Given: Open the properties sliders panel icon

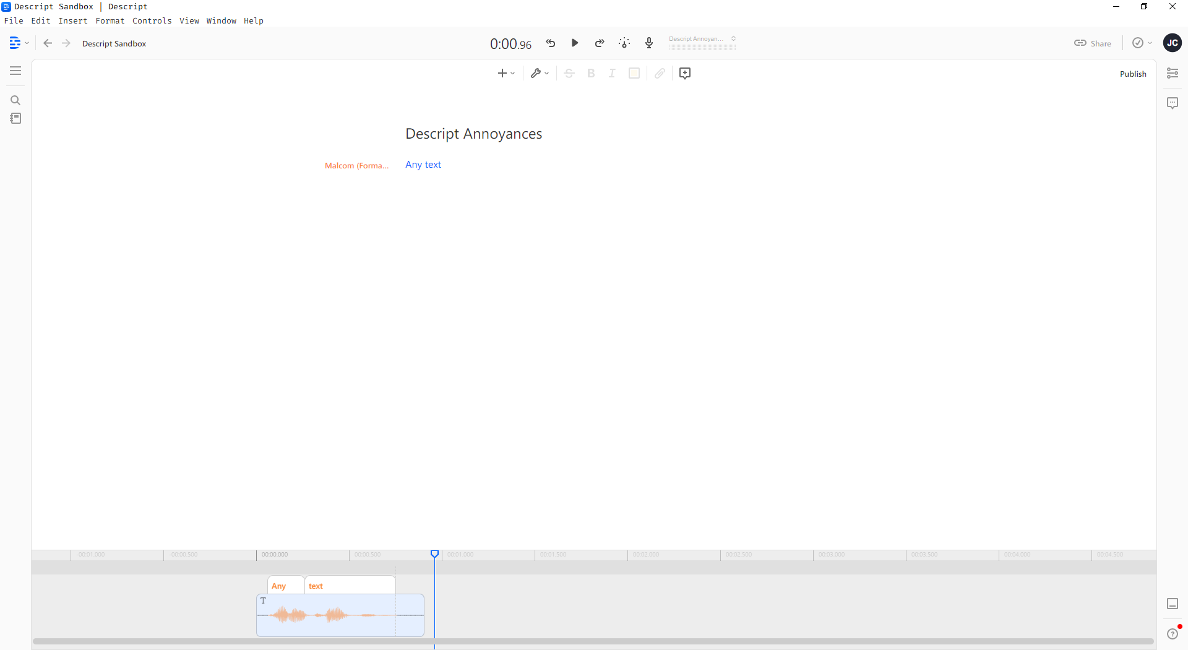Looking at the screenshot, I should (1173, 73).
